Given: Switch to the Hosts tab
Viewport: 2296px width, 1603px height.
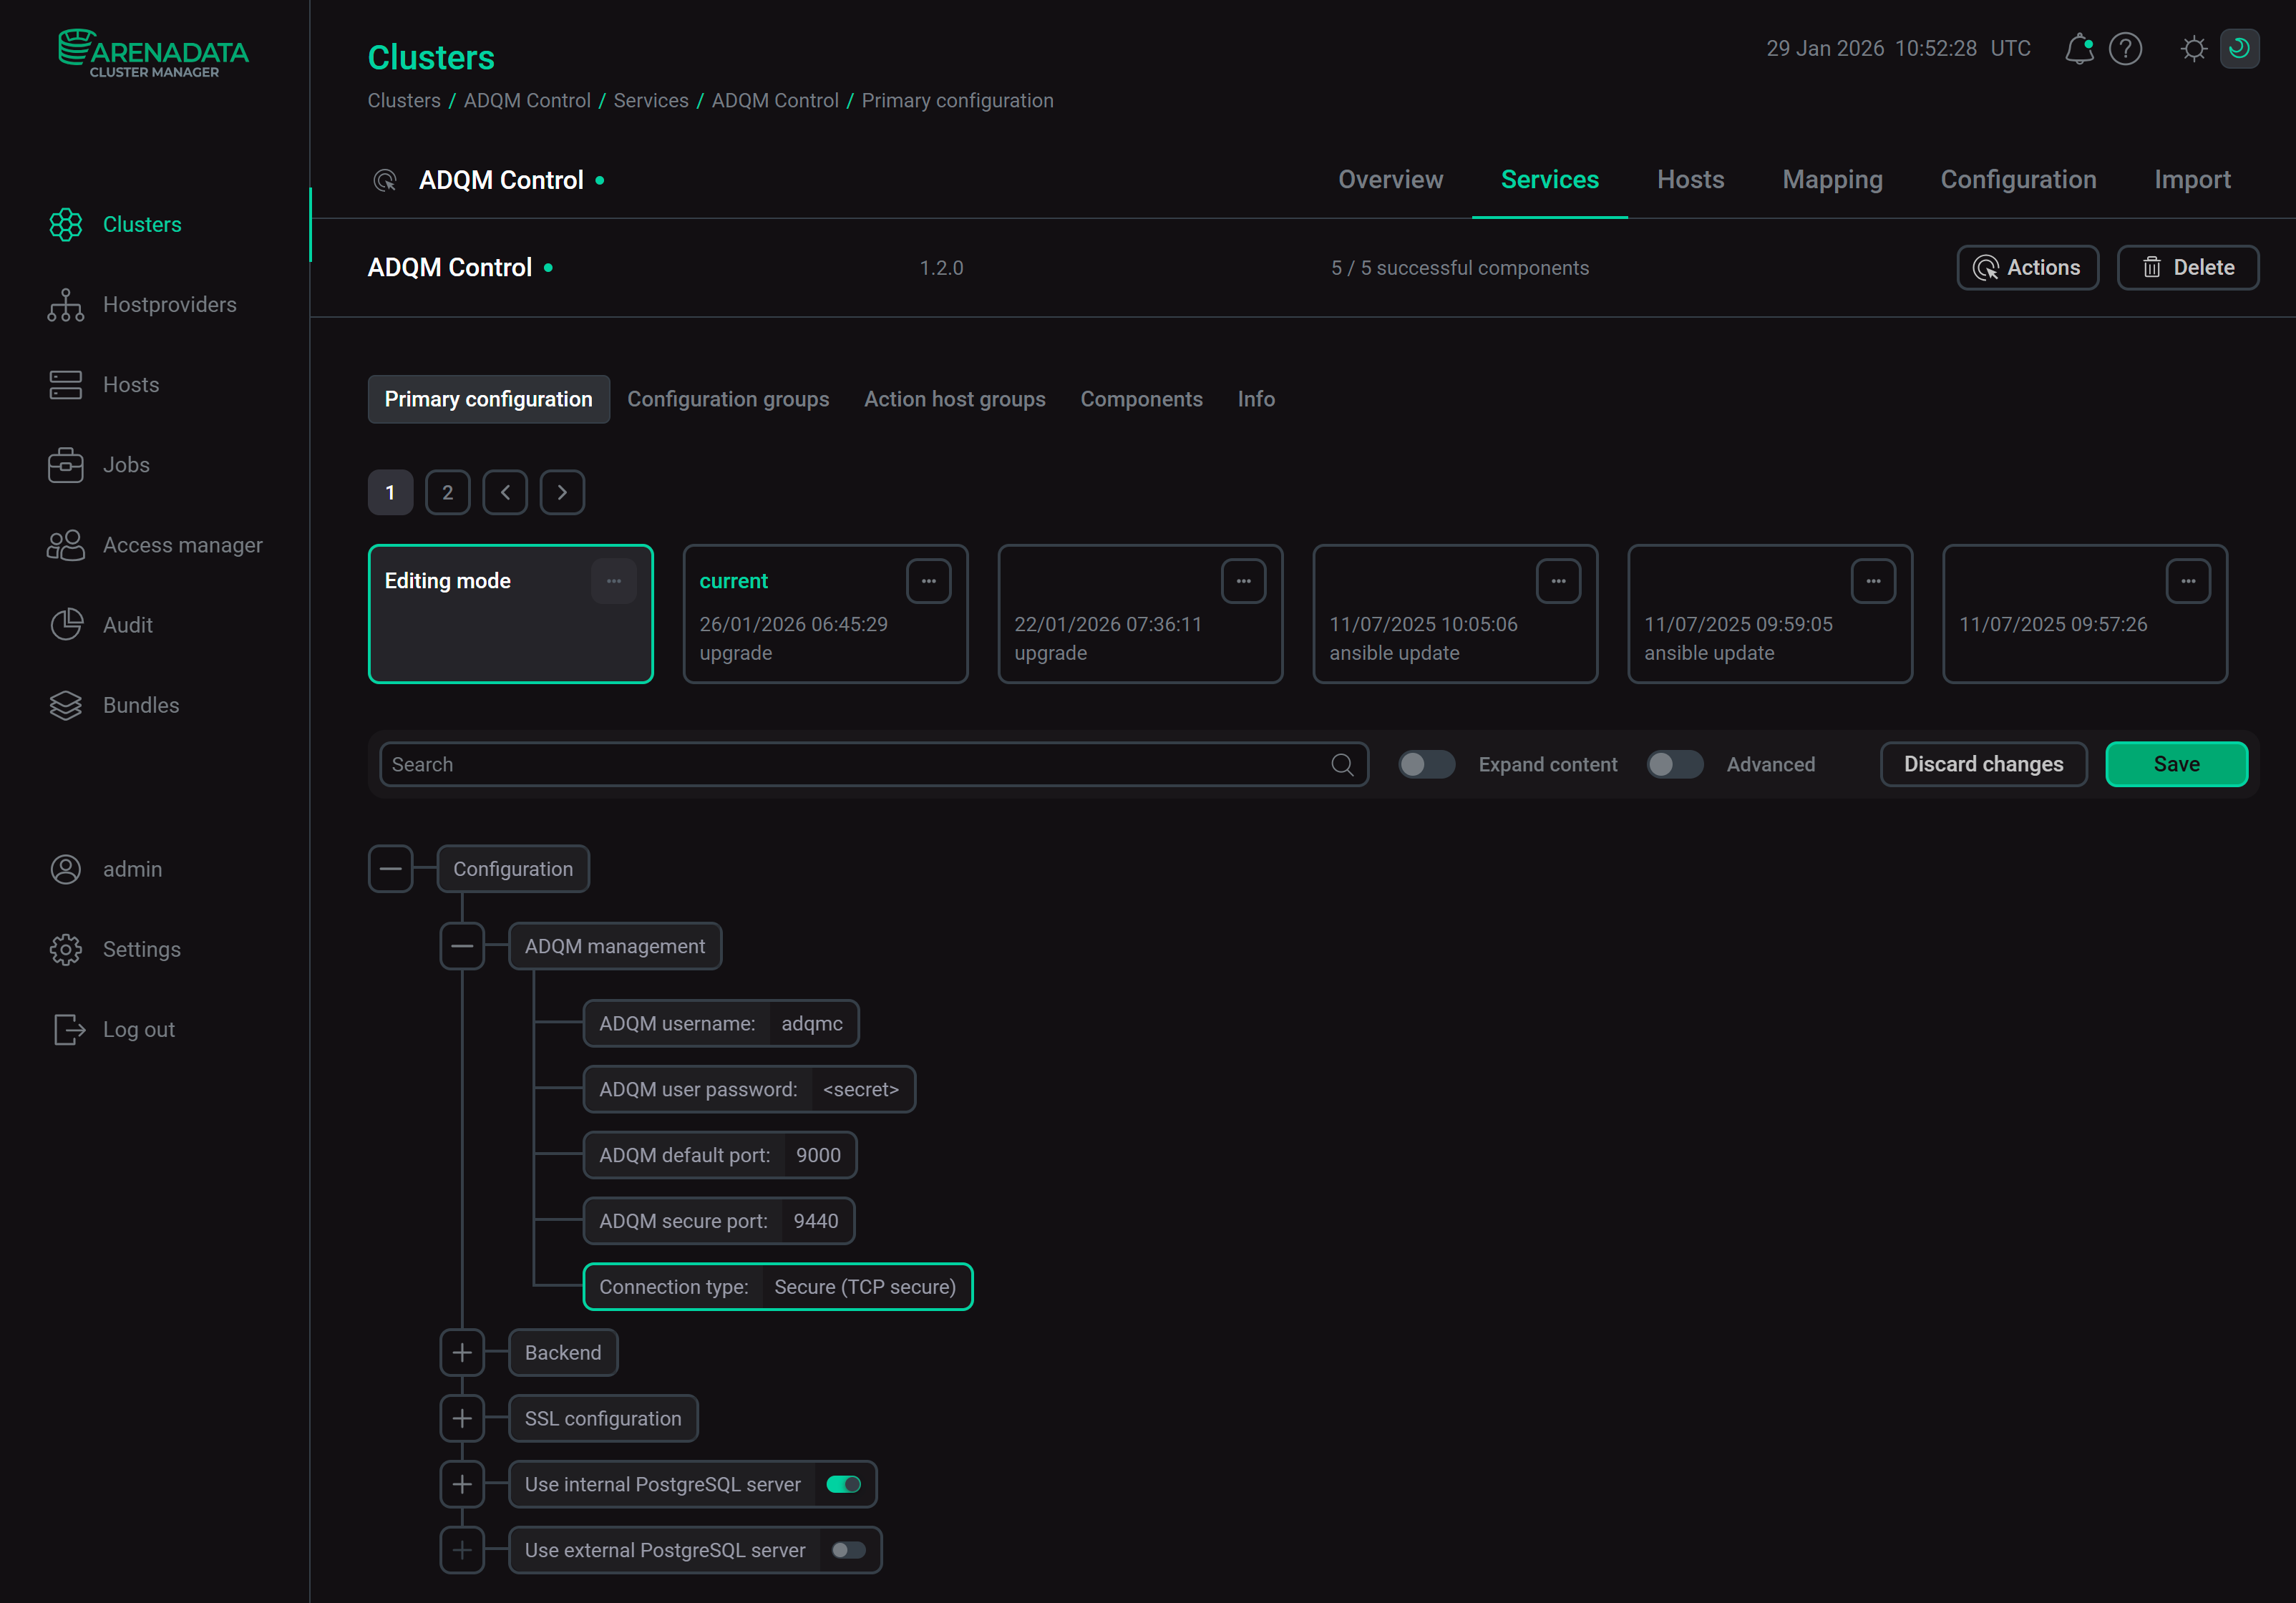Looking at the screenshot, I should click(1690, 180).
